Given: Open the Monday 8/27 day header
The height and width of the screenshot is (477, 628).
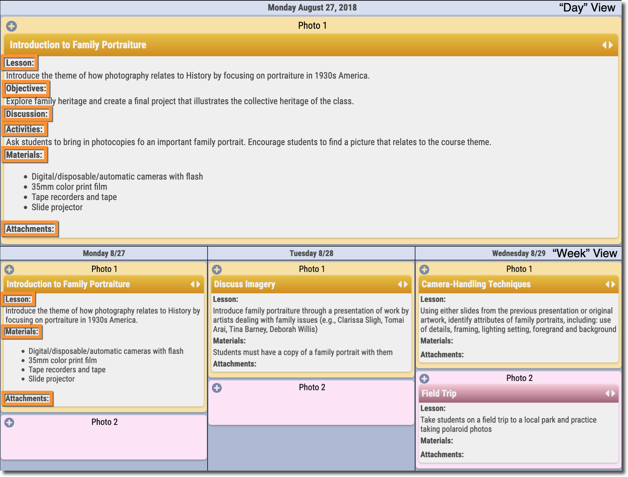Looking at the screenshot, I should [x=104, y=253].
